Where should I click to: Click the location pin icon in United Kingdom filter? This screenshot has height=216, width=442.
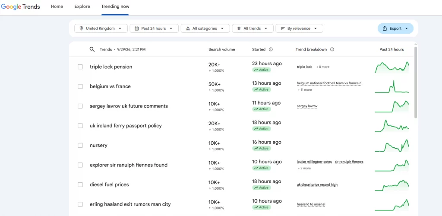(82, 29)
